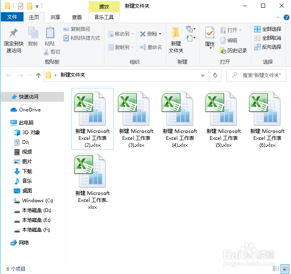Click Invert selection (反向选择)
This screenshot has width=291, height=274.
click(x=268, y=47)
